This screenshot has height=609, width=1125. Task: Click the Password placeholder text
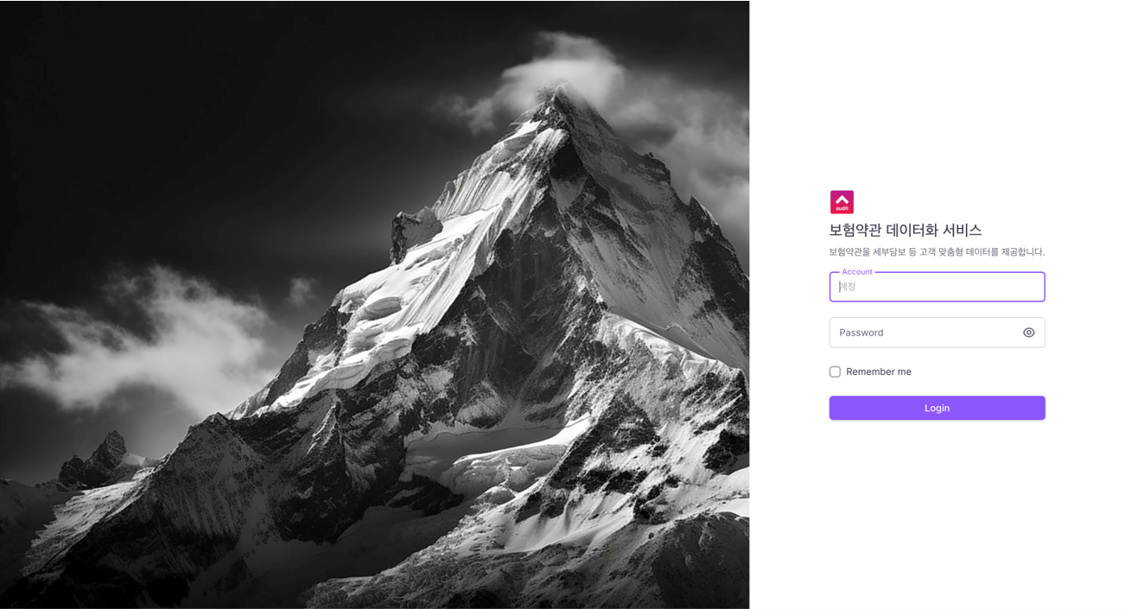861,333
